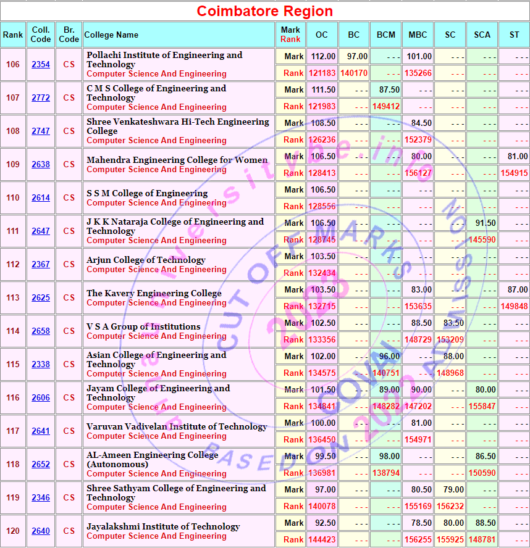Open Asian College code 2338 link
530x548 pixels.
click(x=41, y=364)
